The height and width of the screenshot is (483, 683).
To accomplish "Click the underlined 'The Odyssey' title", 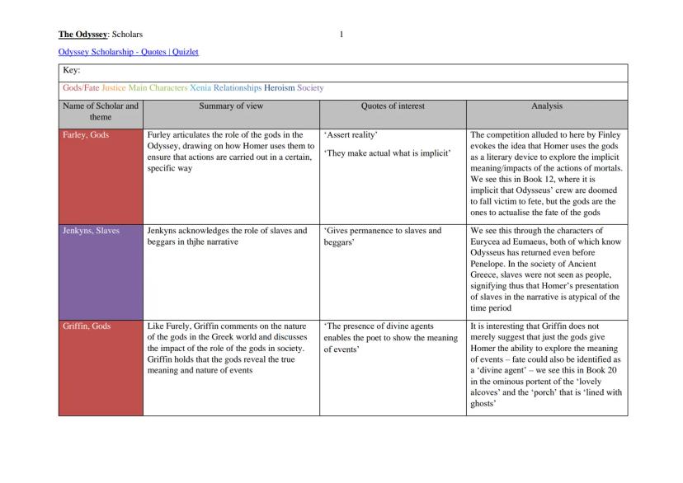I will coord(83,35).
